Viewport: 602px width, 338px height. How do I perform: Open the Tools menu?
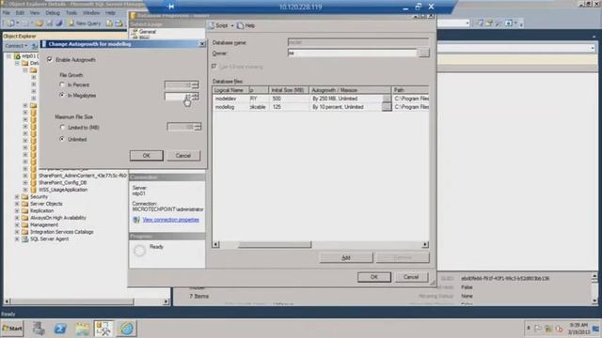[x=71, y=13]
